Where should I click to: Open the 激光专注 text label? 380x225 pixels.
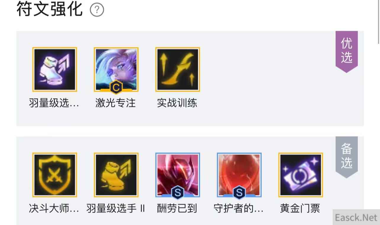pos(116,103)
